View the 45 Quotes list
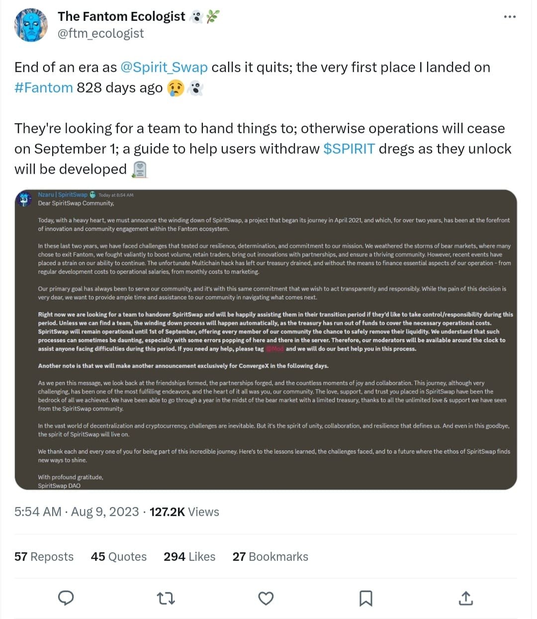The height and width of the screenshot is (619, 537). pos(119,556)
